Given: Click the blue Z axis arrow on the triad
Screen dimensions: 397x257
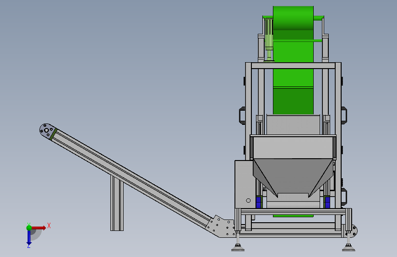Looking at the screenshot, I should coord(29,238).
